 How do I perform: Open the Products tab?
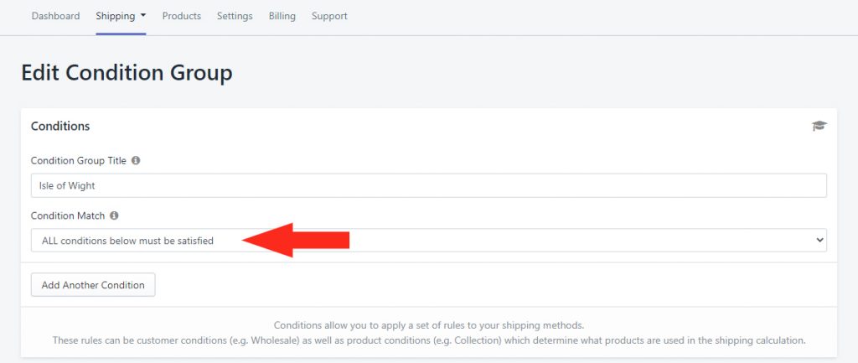pyautogui.click(x=182, y=16)
